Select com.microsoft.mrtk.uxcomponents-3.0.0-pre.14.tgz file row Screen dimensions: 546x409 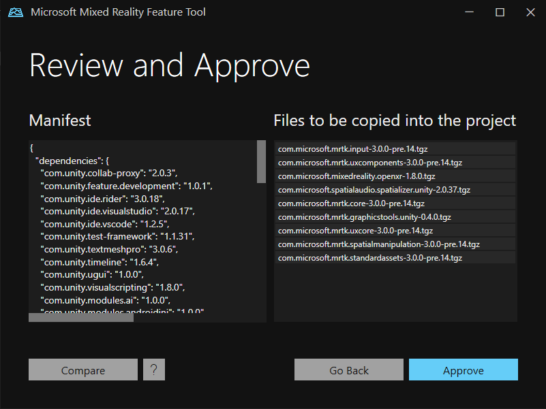tap(395, 163)
